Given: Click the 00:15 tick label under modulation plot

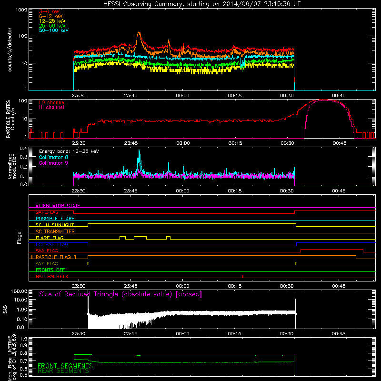Looking at the screenshot, I should tap(235, 191).
